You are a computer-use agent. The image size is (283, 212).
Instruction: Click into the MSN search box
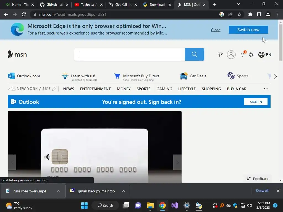[x=130, y=54]
